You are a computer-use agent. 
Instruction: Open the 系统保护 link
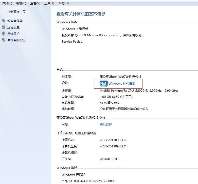[x=13, y=34]
